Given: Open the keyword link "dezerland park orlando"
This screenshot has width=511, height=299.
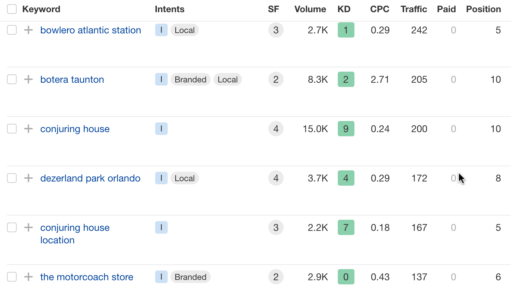Looking at the screenshot, I should [90, 178].
